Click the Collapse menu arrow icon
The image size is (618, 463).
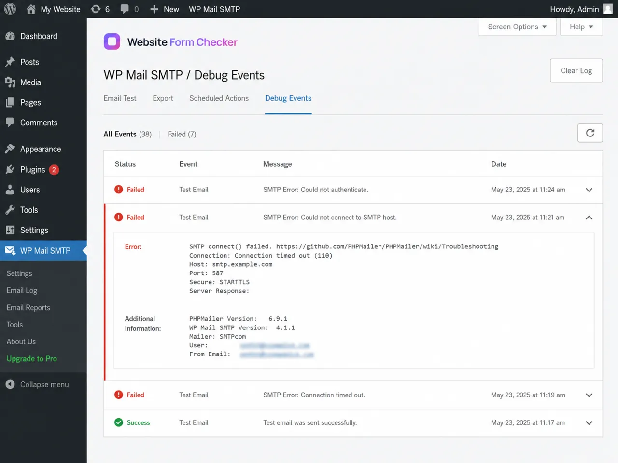[x=10, y=384]
